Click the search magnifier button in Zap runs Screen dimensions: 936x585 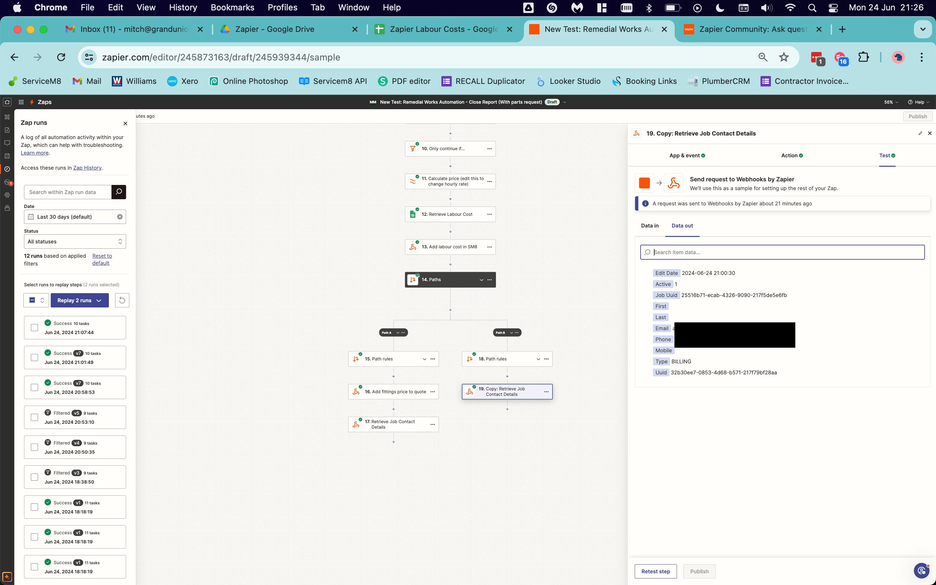119,192
